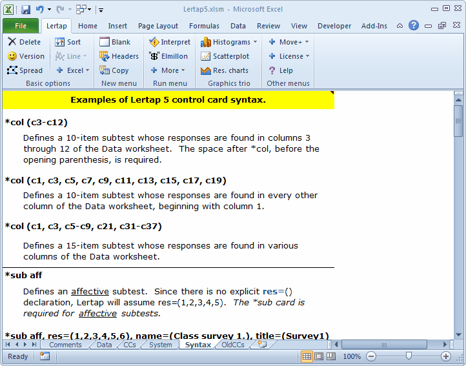Select the Data worksheet tab
Screen dimensions: 466x366
pyautogui.click(x=105, y=345)
